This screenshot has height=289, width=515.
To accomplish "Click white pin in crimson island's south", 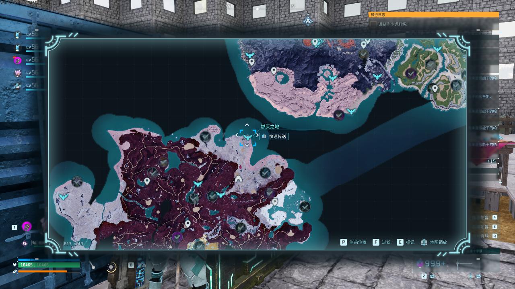I will tap(187, 224).
